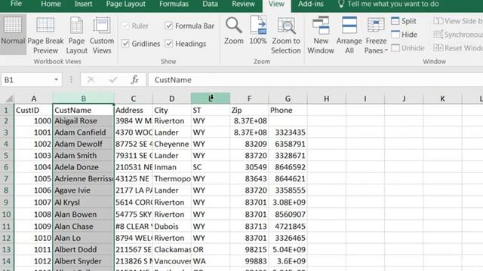
Task: Click the Select All corner triangle
Action: (x=9, y=99)
